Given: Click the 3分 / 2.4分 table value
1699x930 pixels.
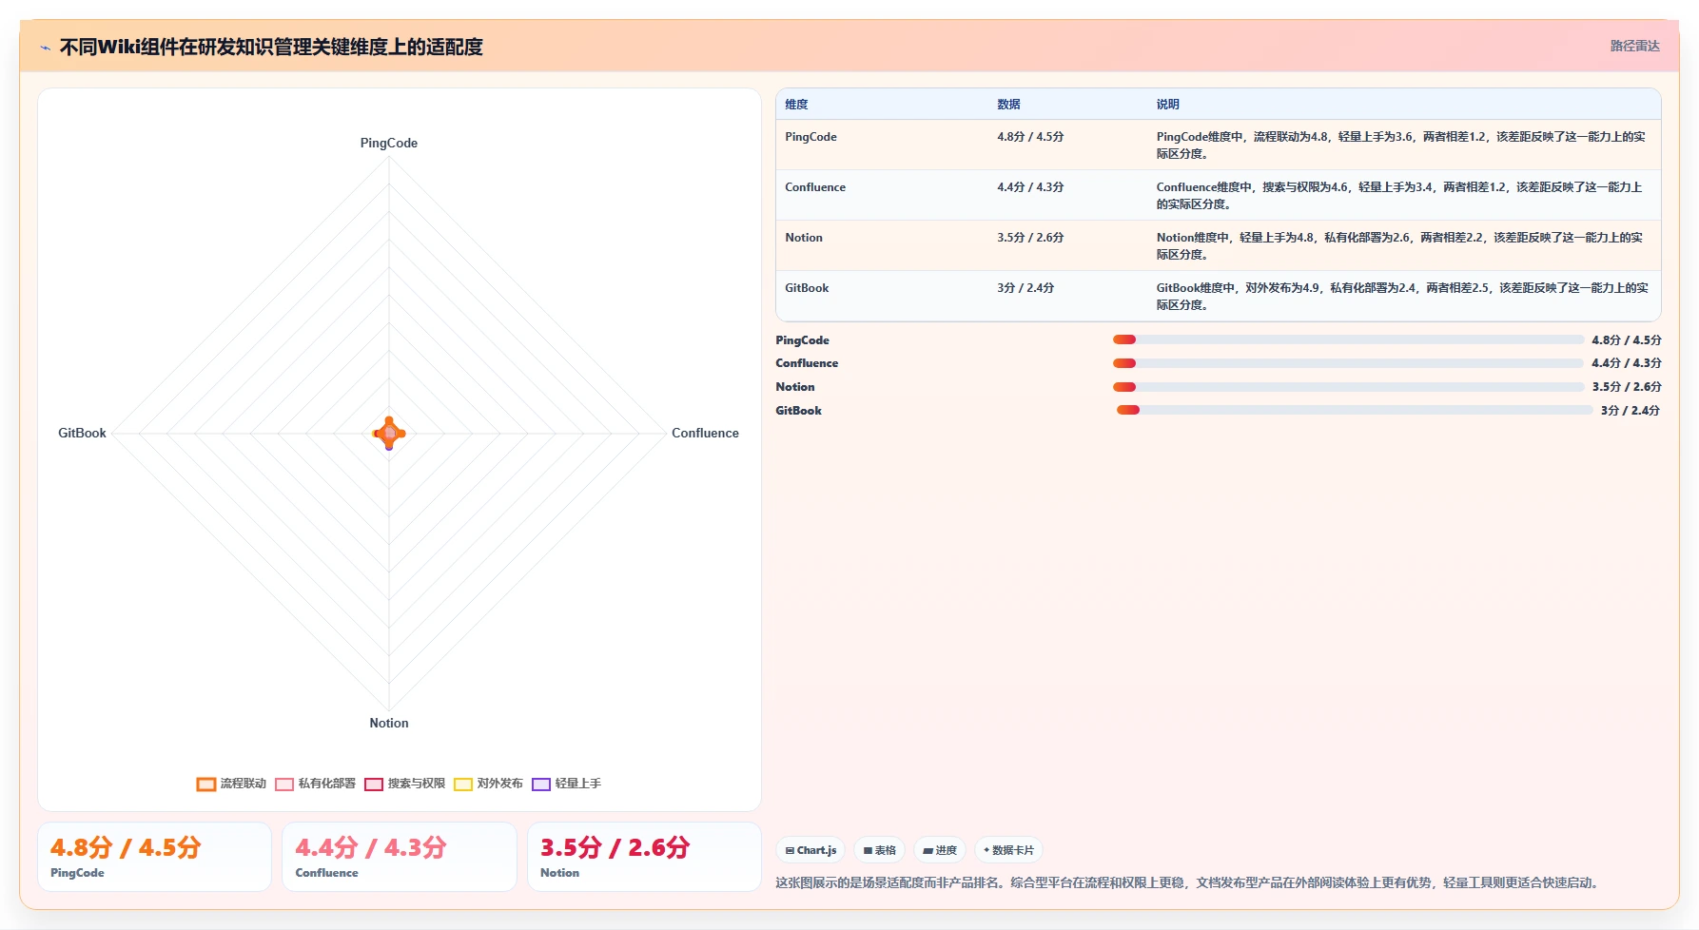Looking at the screenshot, I should [1025, 288].
